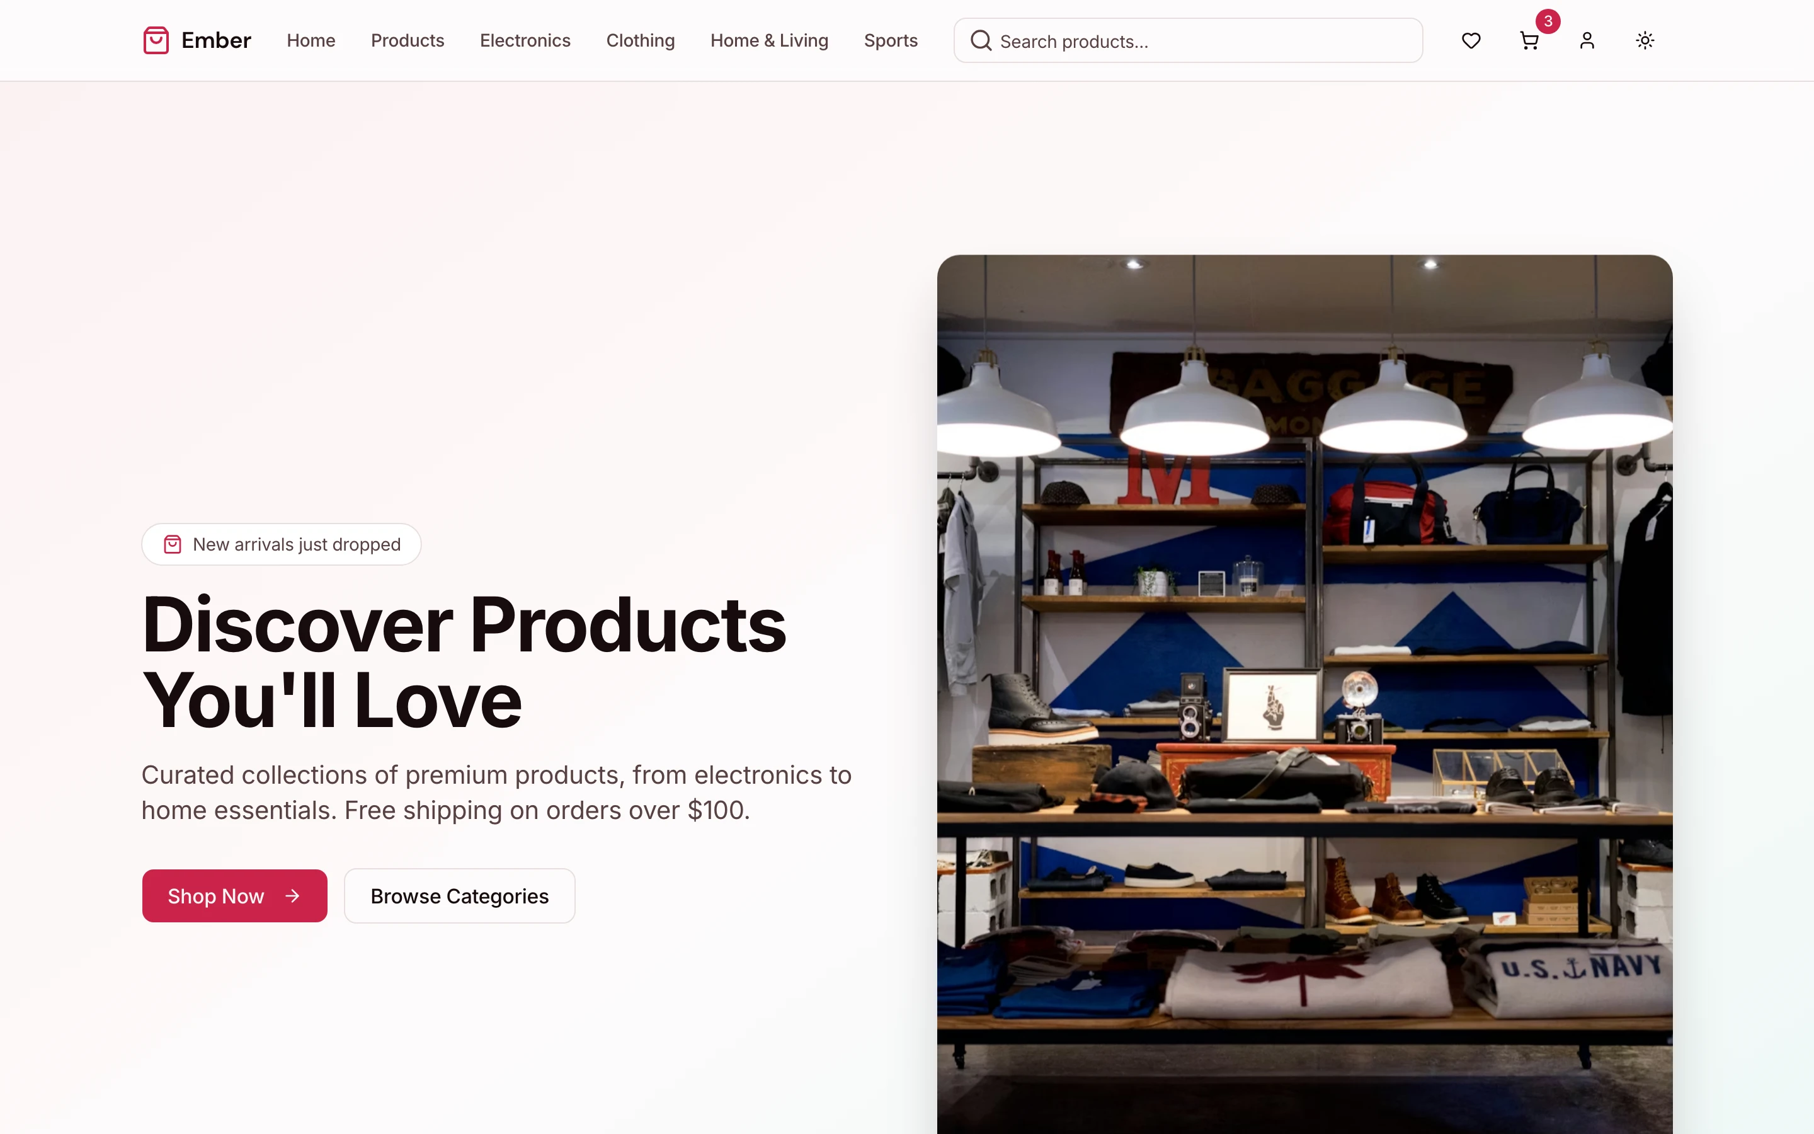The height and width of the screenshot is (1134, 1814).
Task: Select the Clothing category link
Action: [x=641, y=40]
